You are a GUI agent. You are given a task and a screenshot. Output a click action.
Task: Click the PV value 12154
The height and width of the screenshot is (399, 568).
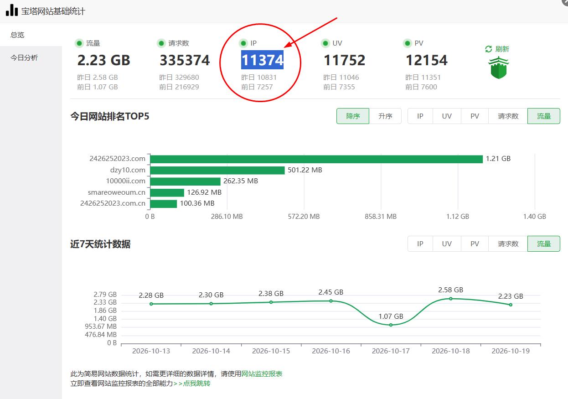427,60
